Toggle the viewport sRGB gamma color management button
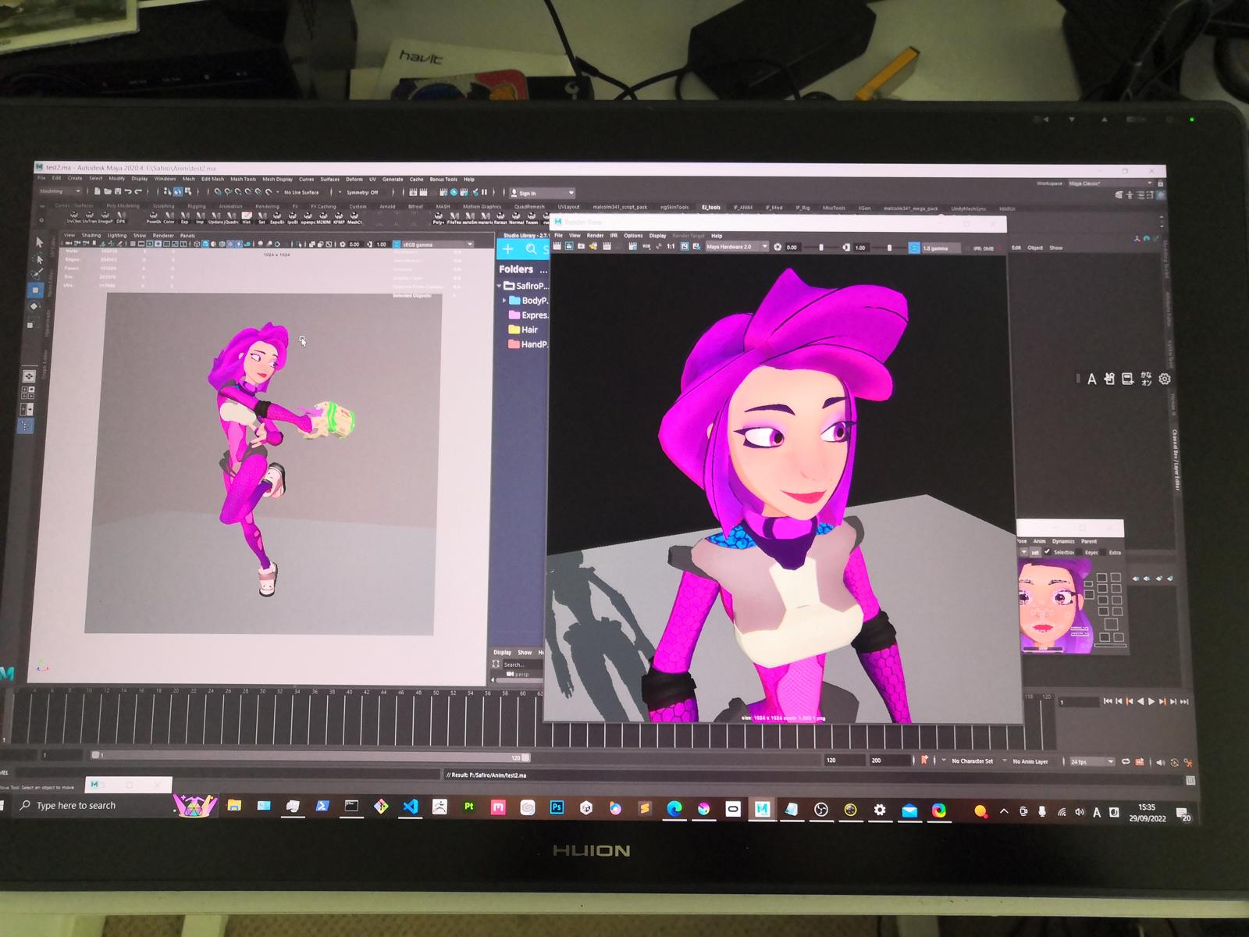The height and width of the screenshot is (937, 1249). tap(397, 244)
